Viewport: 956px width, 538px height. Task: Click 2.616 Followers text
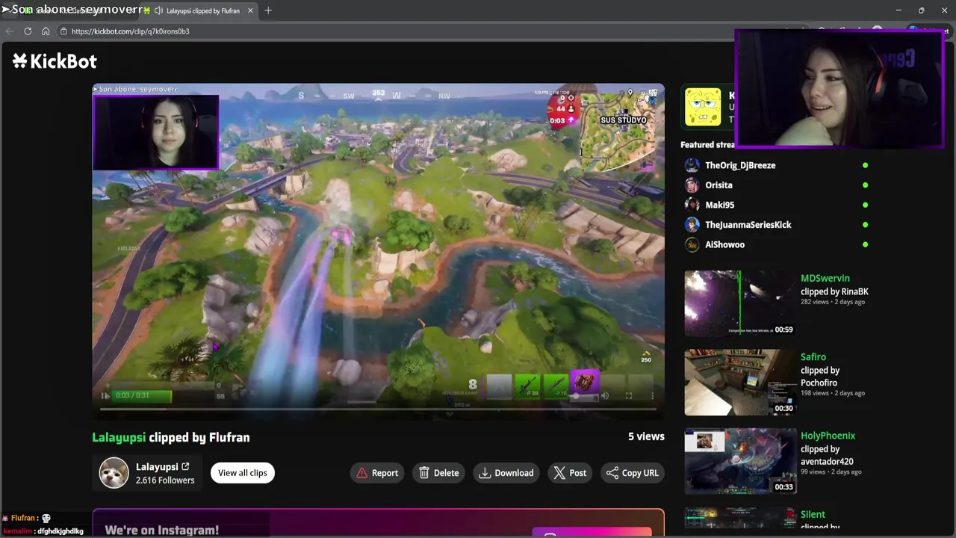(x=165, y=480)
